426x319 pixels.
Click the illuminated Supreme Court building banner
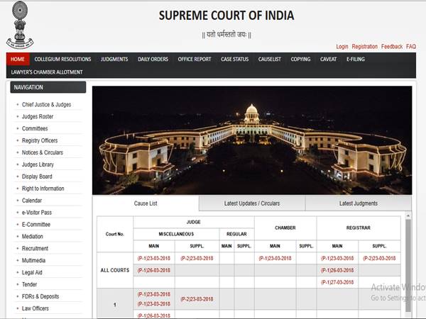(x=252, y=140)
